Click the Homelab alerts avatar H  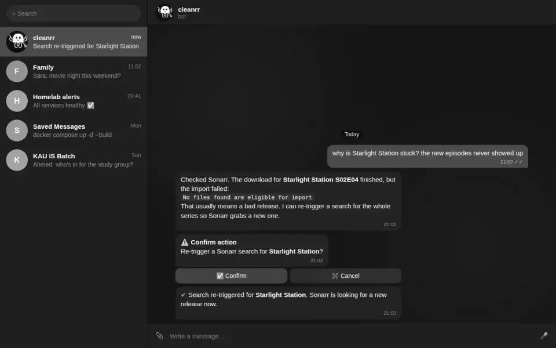coord(17,101)
